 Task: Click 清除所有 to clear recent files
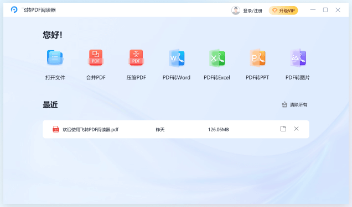click(x=294, y=105)
